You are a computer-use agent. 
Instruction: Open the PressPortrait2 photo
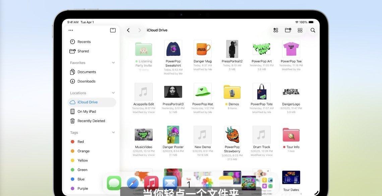(x=232, y=49)
